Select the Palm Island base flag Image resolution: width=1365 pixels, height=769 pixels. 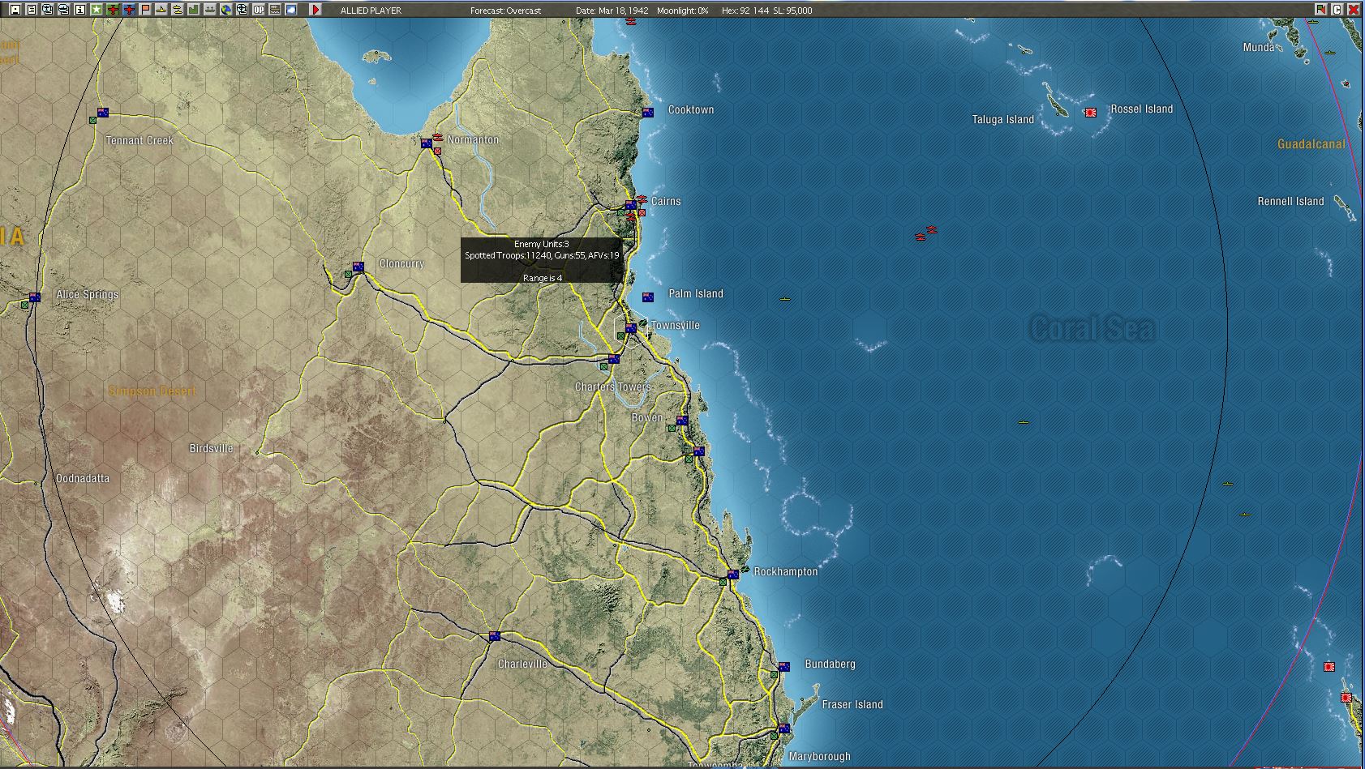pos(647,297)
